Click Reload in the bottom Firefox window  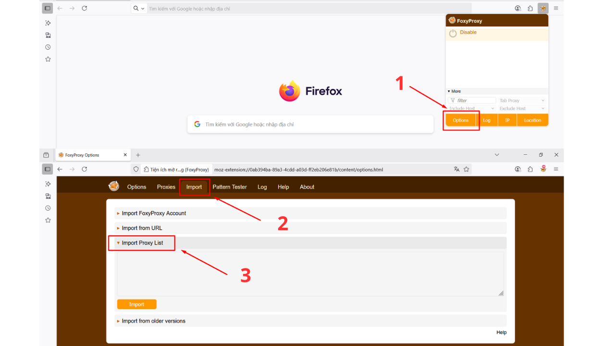(x=85, y=169)
